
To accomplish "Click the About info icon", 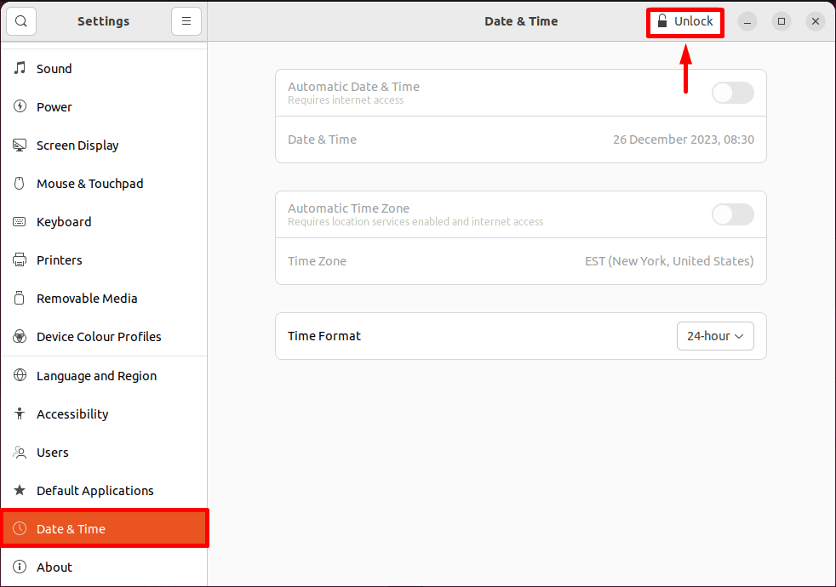I will [20, 567].
